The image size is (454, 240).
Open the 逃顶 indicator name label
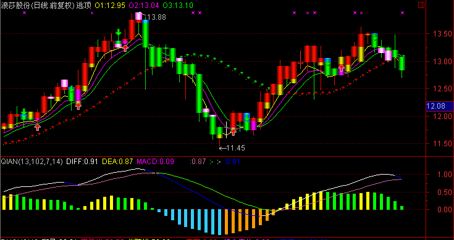(83, 6)
